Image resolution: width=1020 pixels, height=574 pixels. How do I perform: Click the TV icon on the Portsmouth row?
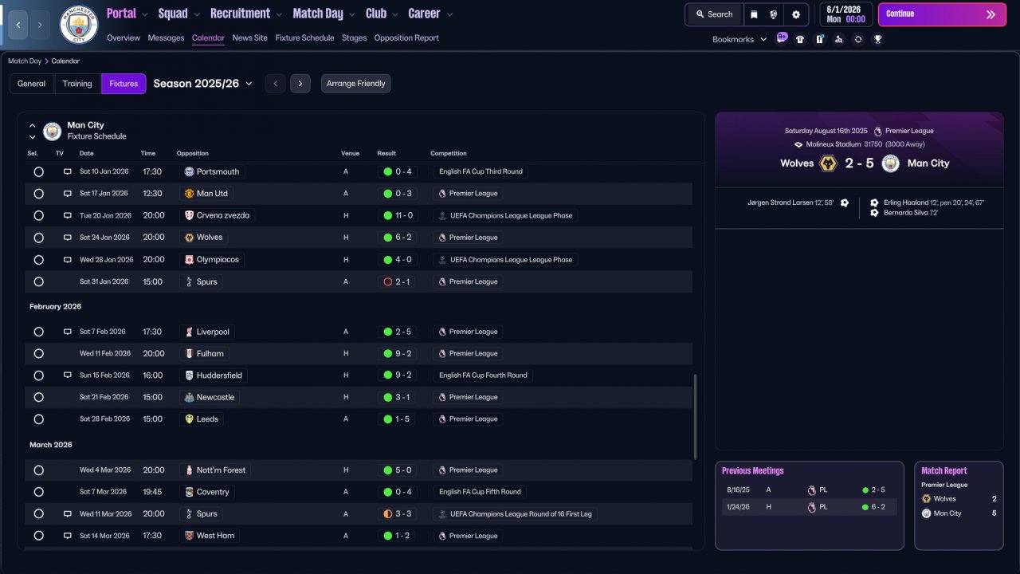click(x=68, y=171)
